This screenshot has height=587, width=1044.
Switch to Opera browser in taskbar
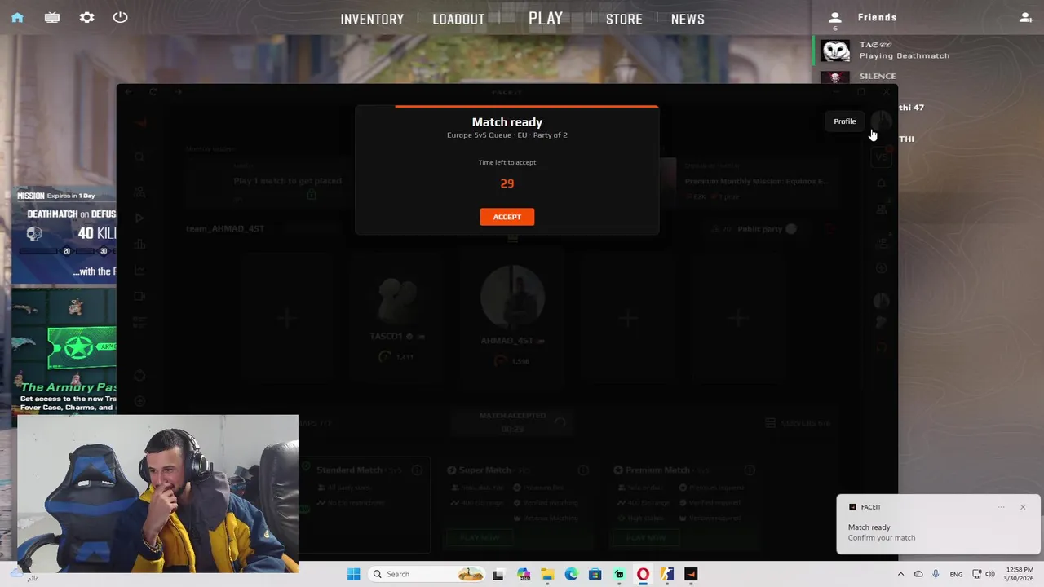coord(643,574)
